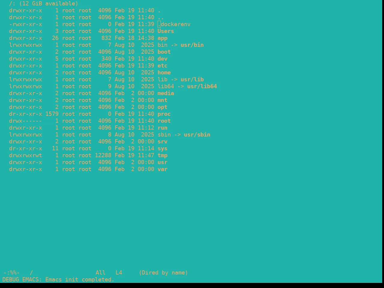
Task: Click the 'Feb 18 14:38' date on app row
Action: 134,38
